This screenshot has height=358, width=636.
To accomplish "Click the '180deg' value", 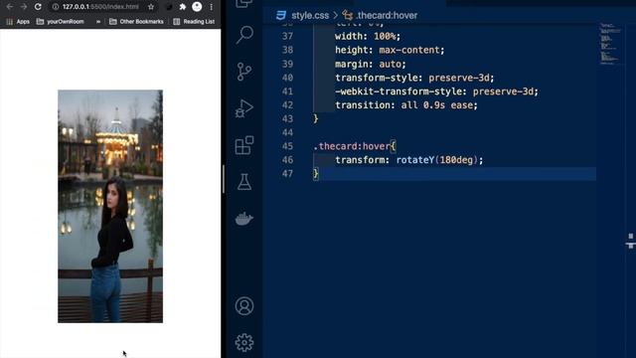I will pos(456,160).
